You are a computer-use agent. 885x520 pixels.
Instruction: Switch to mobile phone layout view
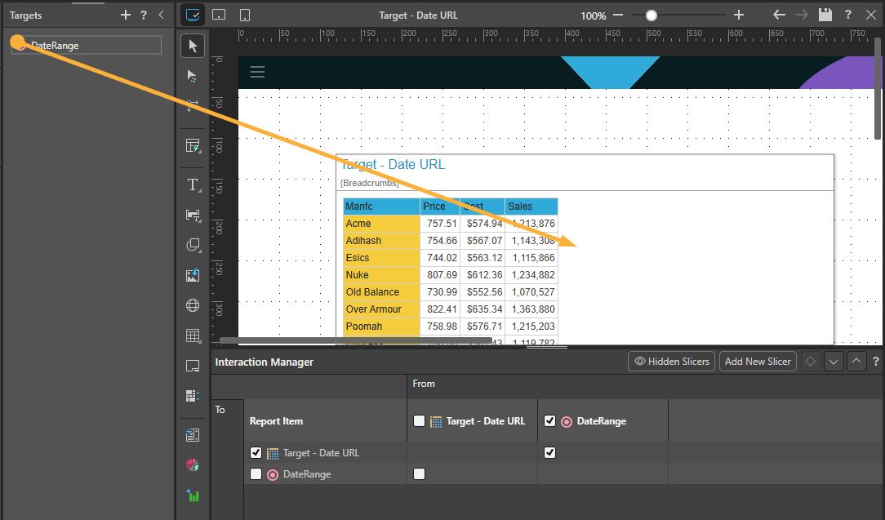click(245, 15)
